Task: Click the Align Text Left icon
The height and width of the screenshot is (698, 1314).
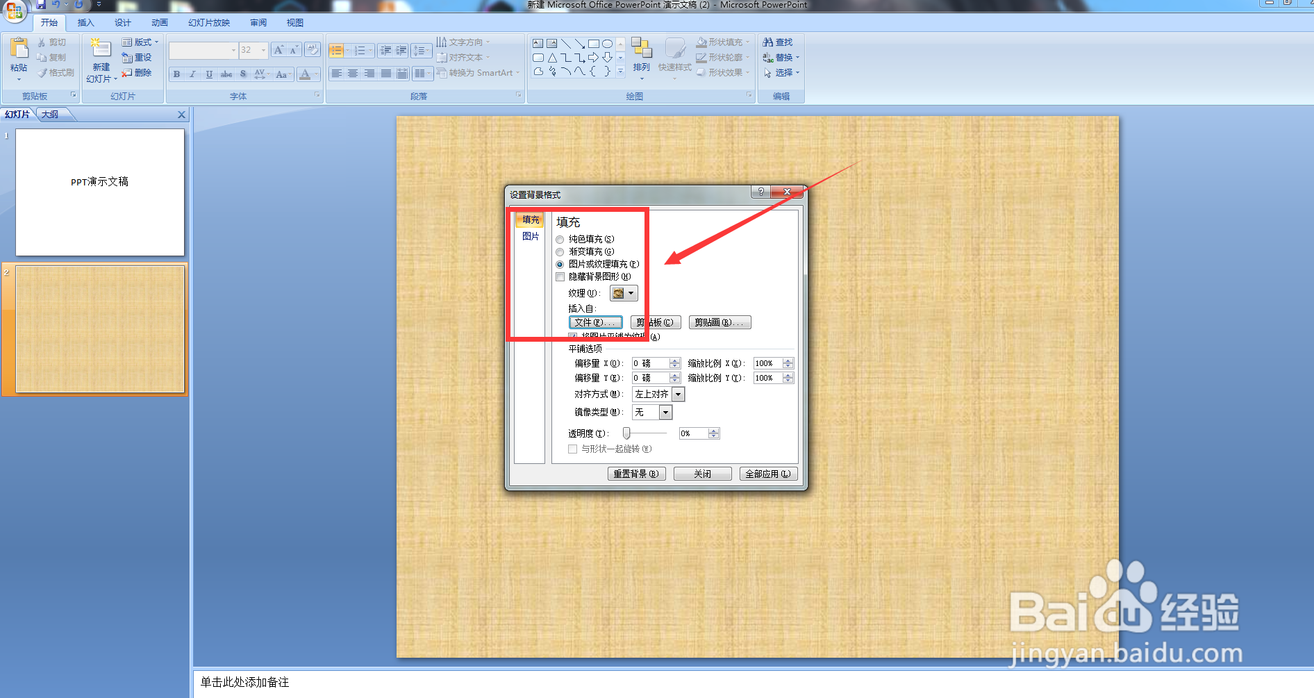Action: 336,74
